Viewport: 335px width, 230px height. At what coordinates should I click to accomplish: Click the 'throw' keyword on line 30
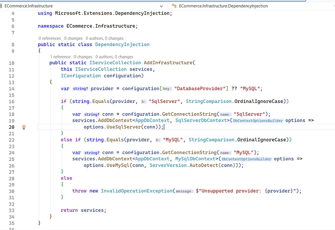click(x=79, y=191)
